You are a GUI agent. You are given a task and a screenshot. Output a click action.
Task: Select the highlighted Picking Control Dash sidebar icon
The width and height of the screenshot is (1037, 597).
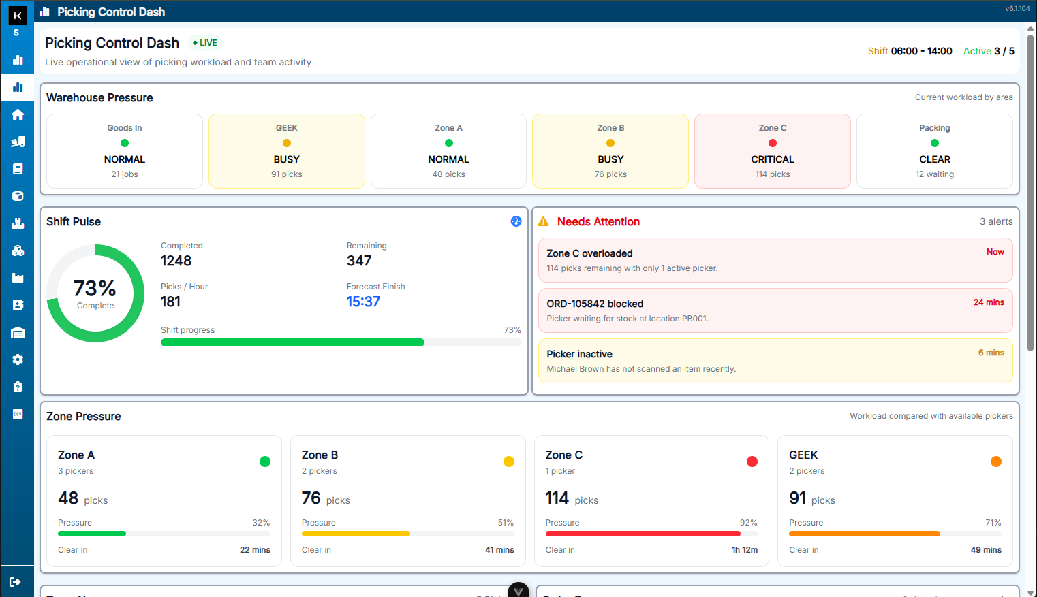pyautogui.click(x=18, y=87)
